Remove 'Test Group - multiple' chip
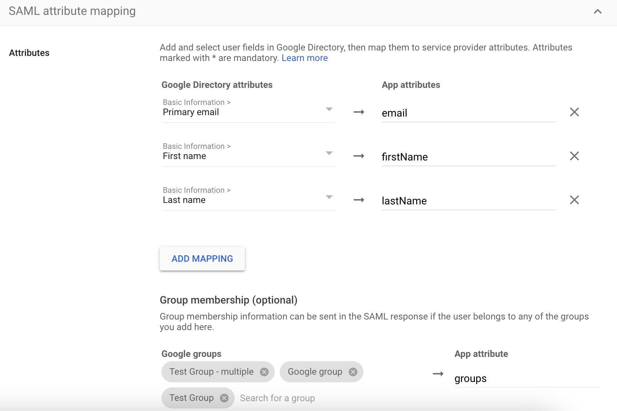The image size is (617, 411). [264, 372]
